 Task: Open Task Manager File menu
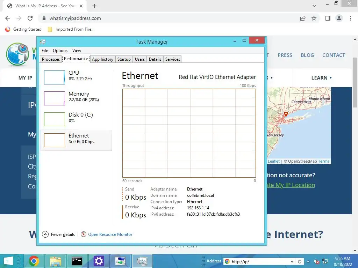(x=45, y=51)
